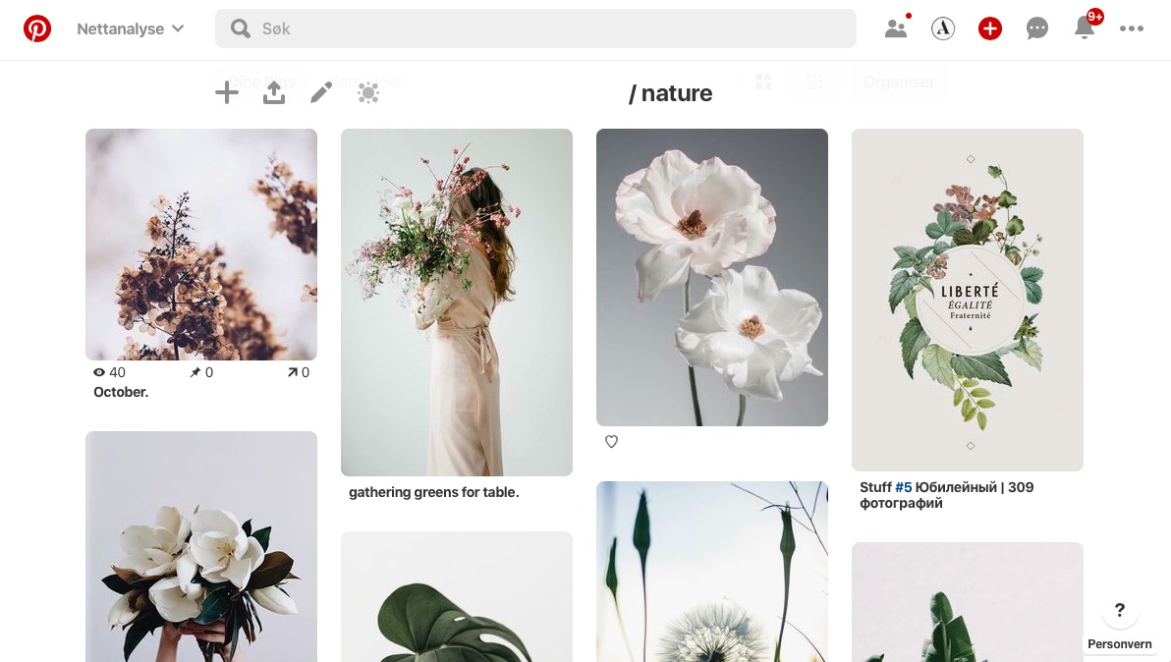Open the notifications bell icon
This screenshot has height=662, width=1171.
tap(1085, 28)
